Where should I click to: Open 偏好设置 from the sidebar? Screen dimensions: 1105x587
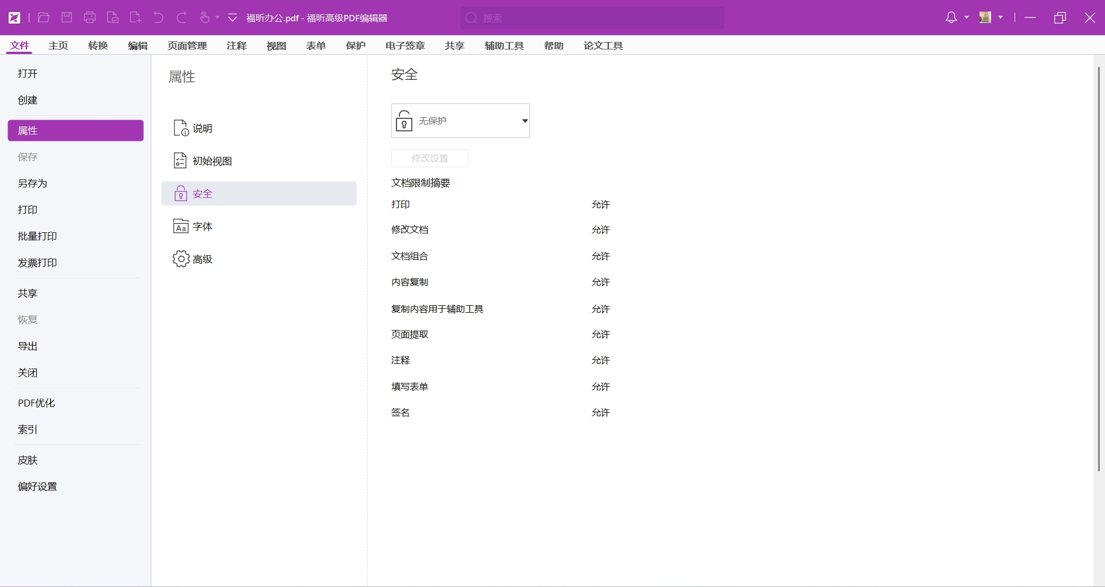tap(37, 486)
